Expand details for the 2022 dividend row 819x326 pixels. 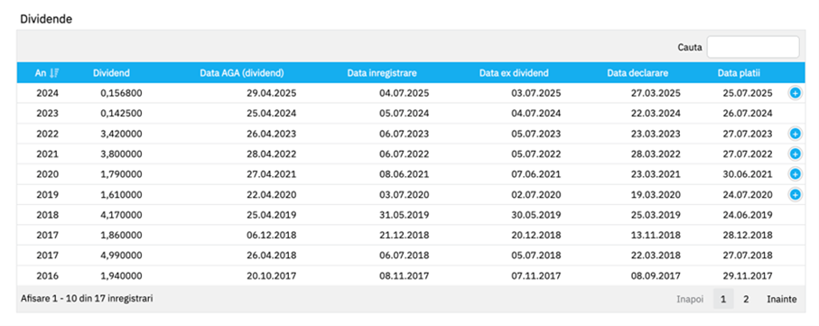click(x=795, y=135)
